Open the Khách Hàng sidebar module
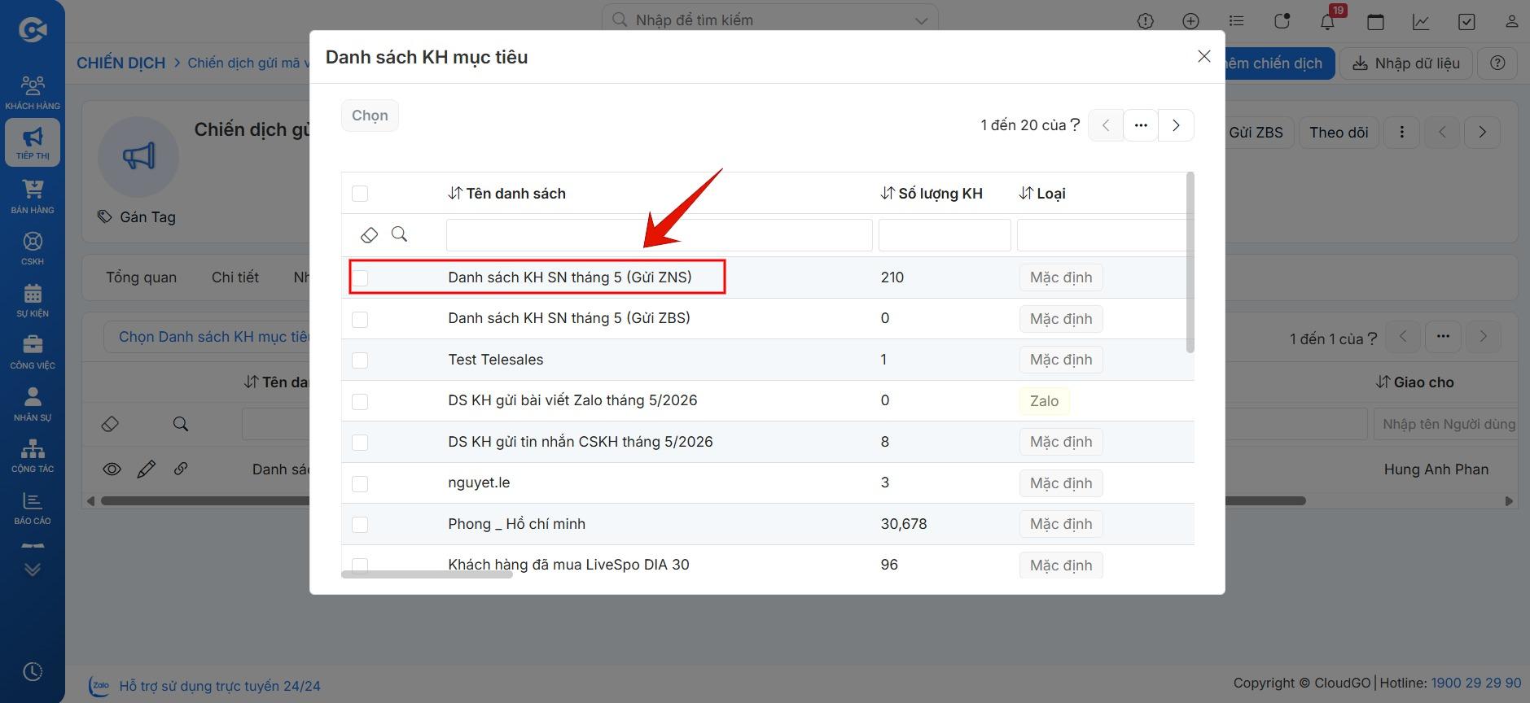The height and width of the screenshot is (703, 1530). tap(33, 92)
